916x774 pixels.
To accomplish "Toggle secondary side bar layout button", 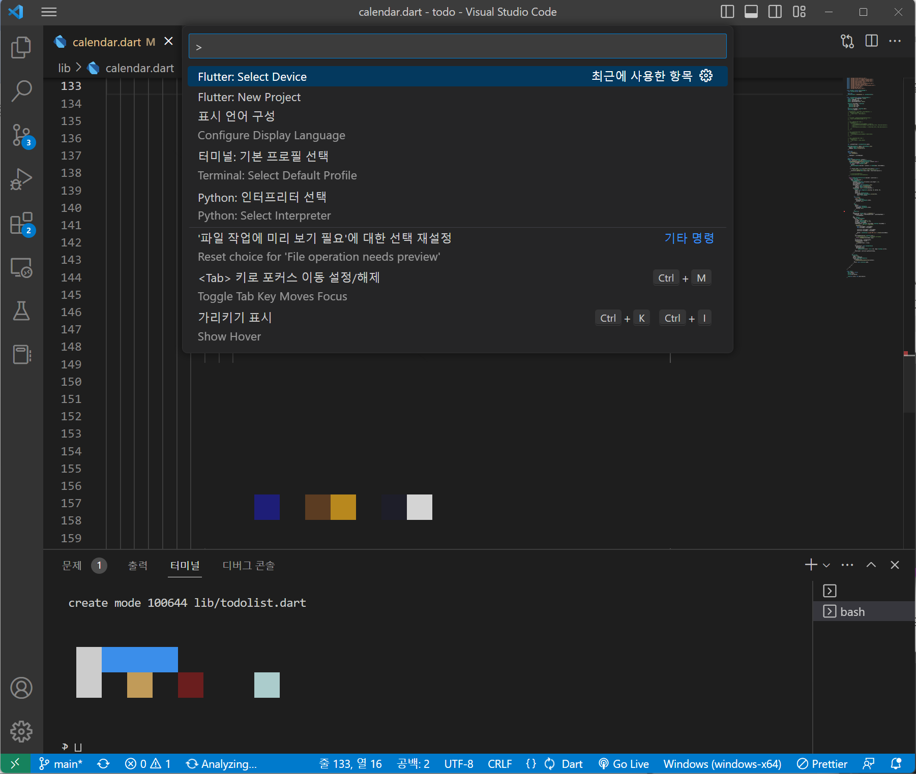I will coord(775,12).
